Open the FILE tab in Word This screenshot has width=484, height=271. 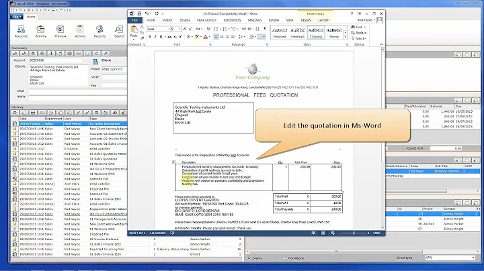[x=135, y=20]
